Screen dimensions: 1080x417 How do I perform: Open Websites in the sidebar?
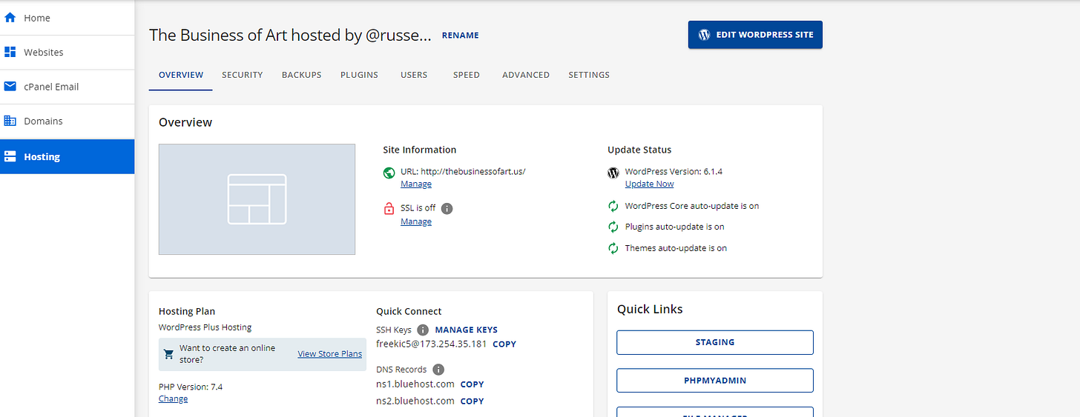tap(67, 52)
